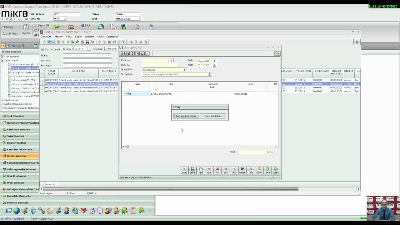
Task: Click the Sakla save icon
Action: (192, 170)
